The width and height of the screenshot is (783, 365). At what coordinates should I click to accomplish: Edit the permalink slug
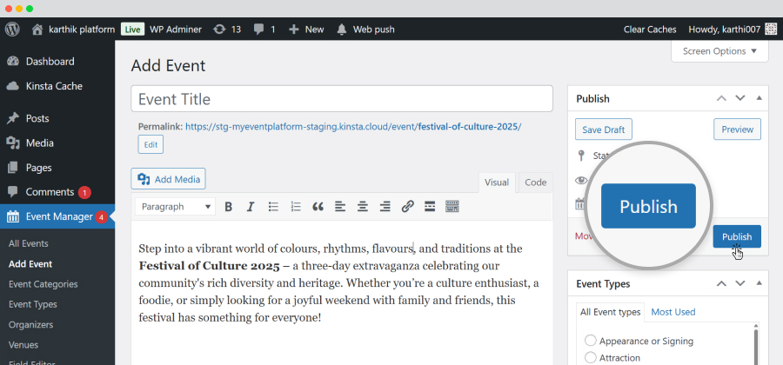pyautogui.click(x=151, y=144)
